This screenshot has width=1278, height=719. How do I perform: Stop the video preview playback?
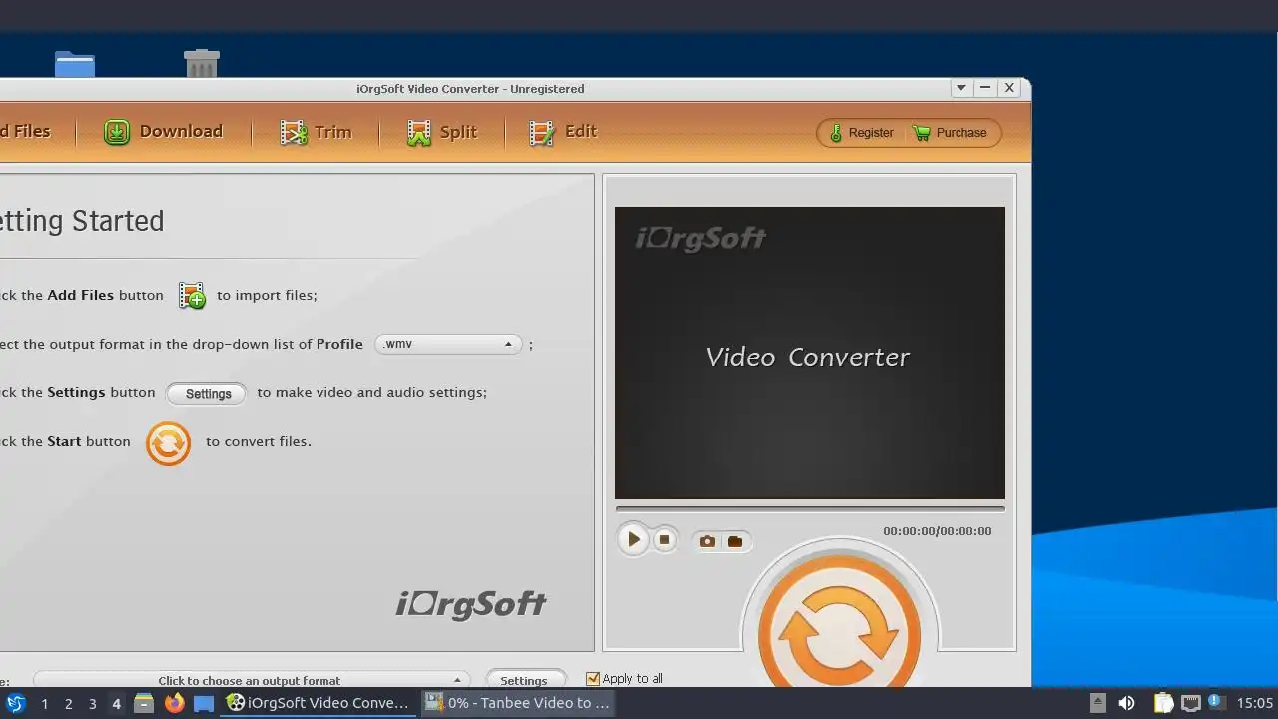pos(664,540)
